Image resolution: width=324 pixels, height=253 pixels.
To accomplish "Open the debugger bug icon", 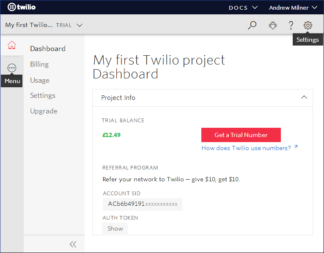I will tap(272, 25).
